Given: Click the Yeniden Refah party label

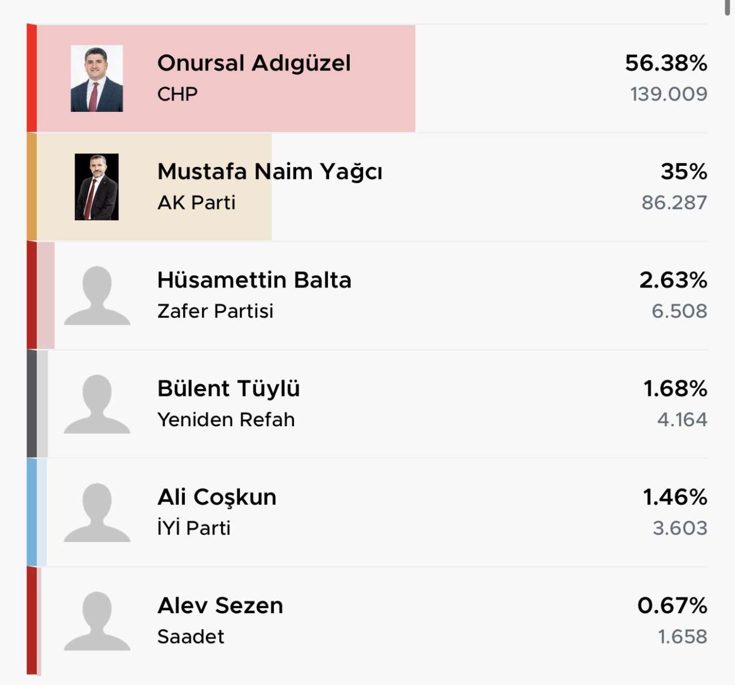Looking at the screenshot, I should pos(226,419).
